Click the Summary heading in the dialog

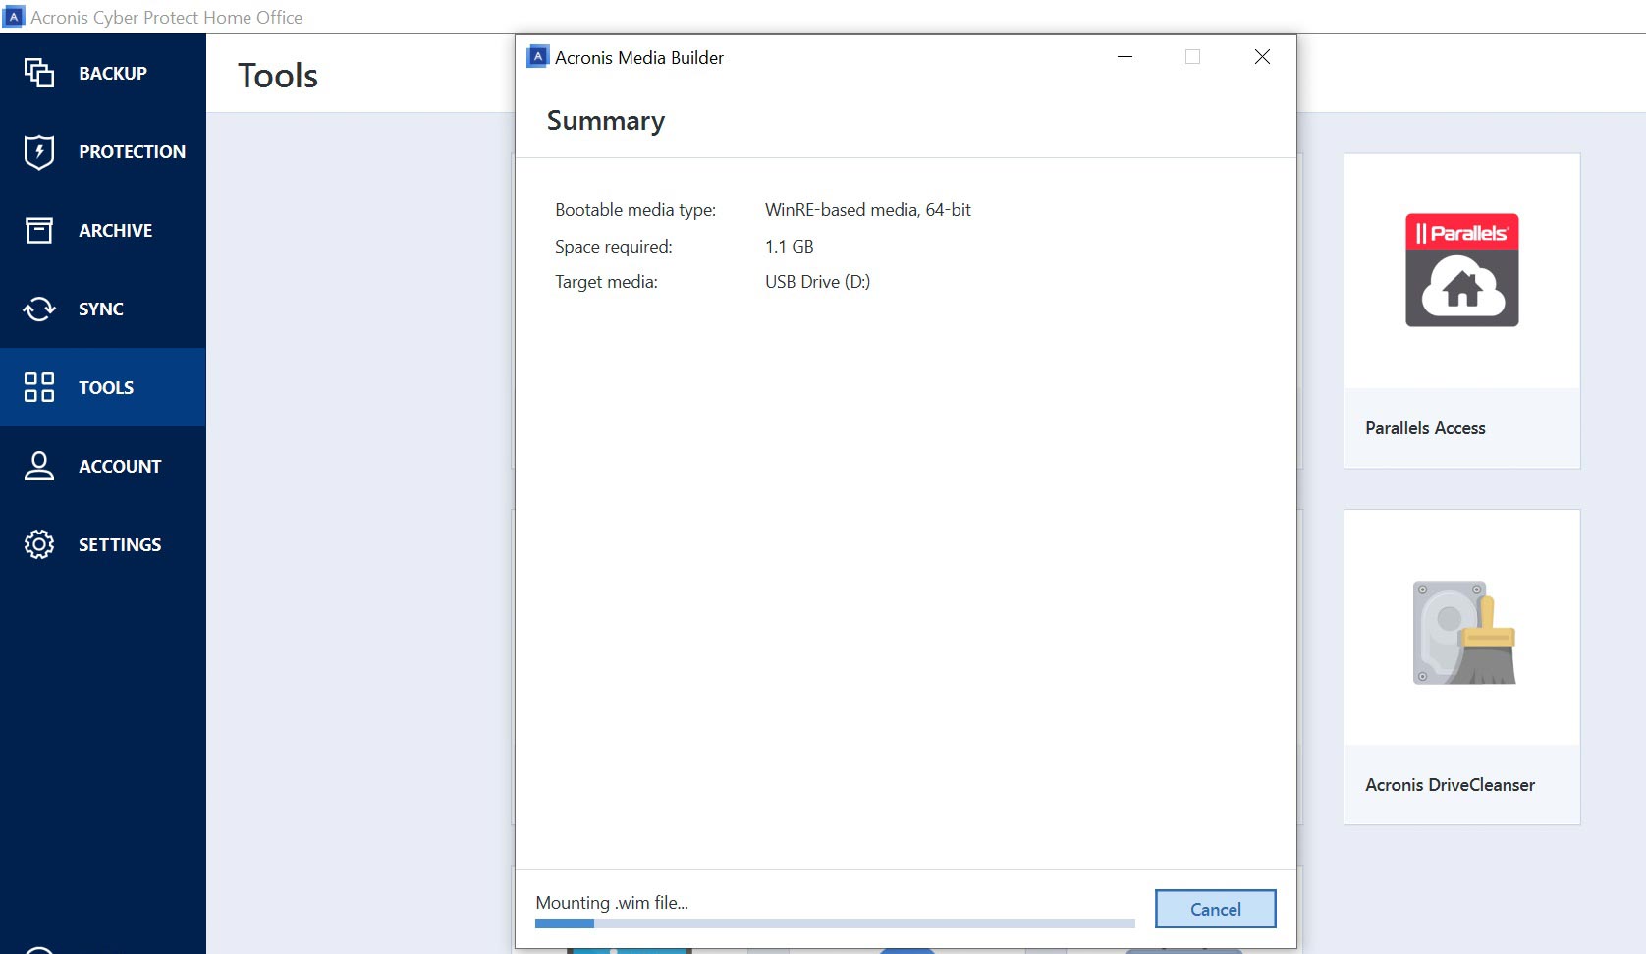coord(606,121)
